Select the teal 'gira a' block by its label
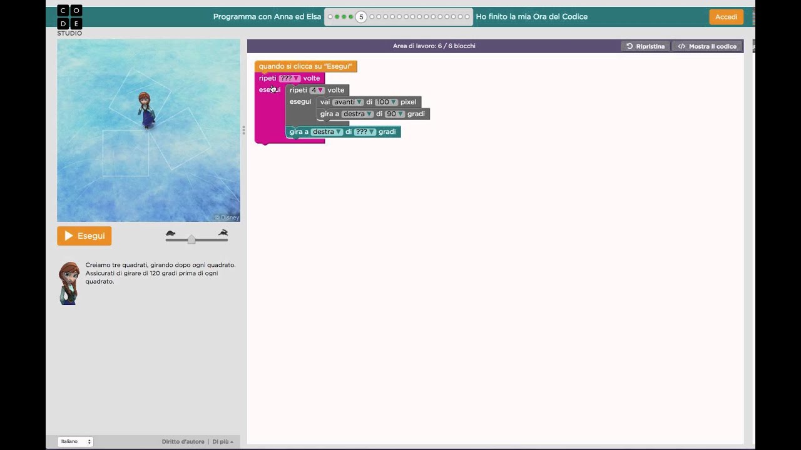 tap(299, 132)
